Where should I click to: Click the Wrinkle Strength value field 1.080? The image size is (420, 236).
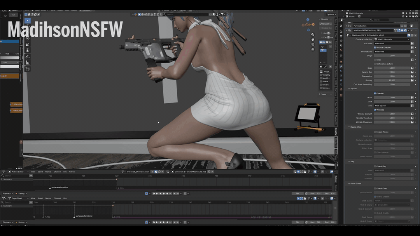point(392,114)
